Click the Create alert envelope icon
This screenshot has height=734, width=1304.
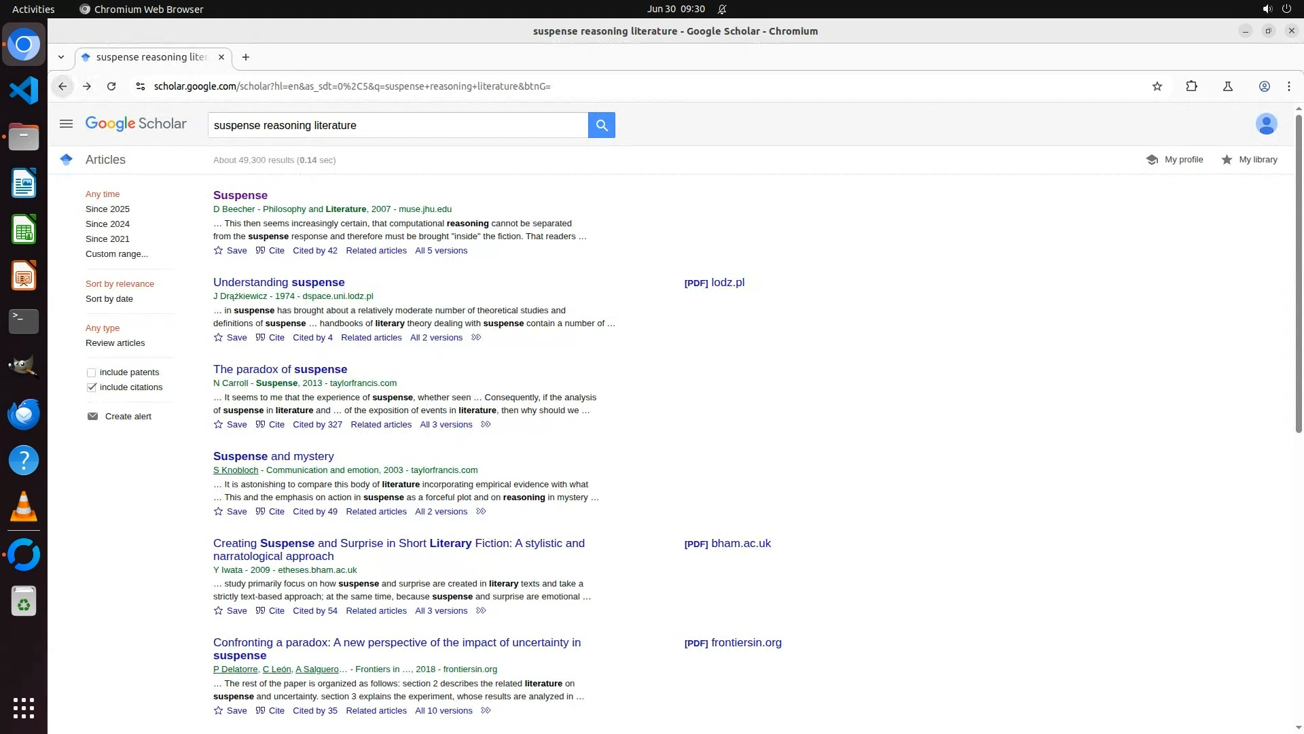(x=92, y=417)
